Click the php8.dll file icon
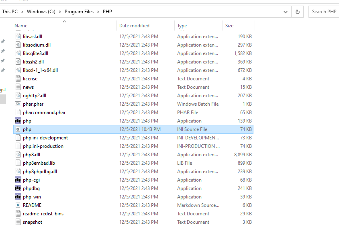The height and width of the screenshot is (229, 339). [18, 154]
